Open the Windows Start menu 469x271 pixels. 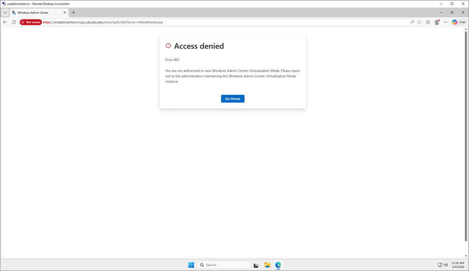click(191, 265)
